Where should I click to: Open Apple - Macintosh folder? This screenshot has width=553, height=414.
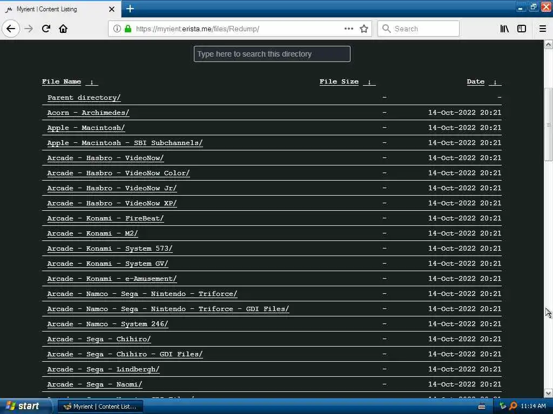pyautogui.click(x=86, y=128)
